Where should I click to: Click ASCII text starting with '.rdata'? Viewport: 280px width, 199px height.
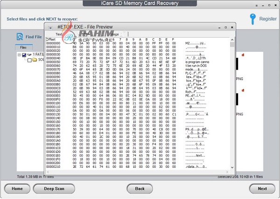pyautogui.click(x=196, y=167)
